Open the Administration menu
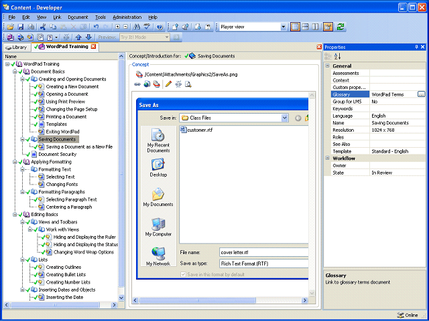This screenshot has width=429, height=321. pos(127,17)
